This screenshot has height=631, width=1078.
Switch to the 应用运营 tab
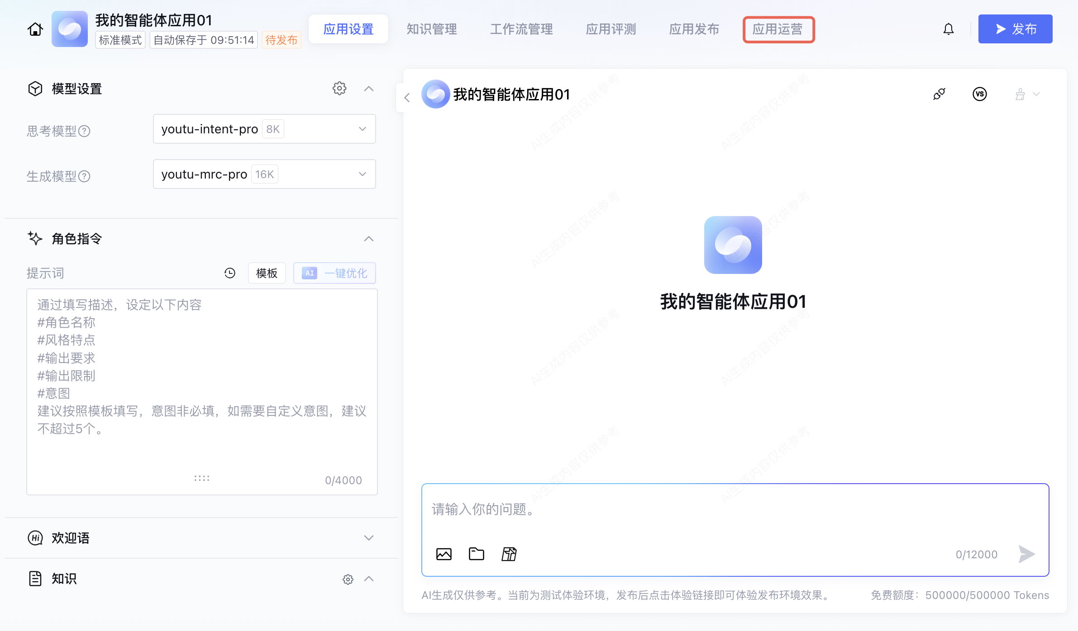tap(778, 29)
